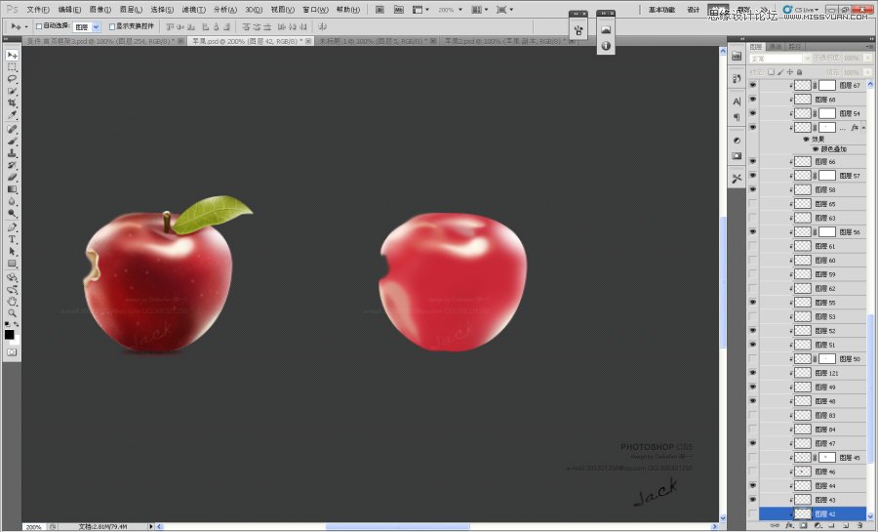Open the Adjustments panel icon
The height and width of the screenshot is (532, 878).
[x=737, y=140]
